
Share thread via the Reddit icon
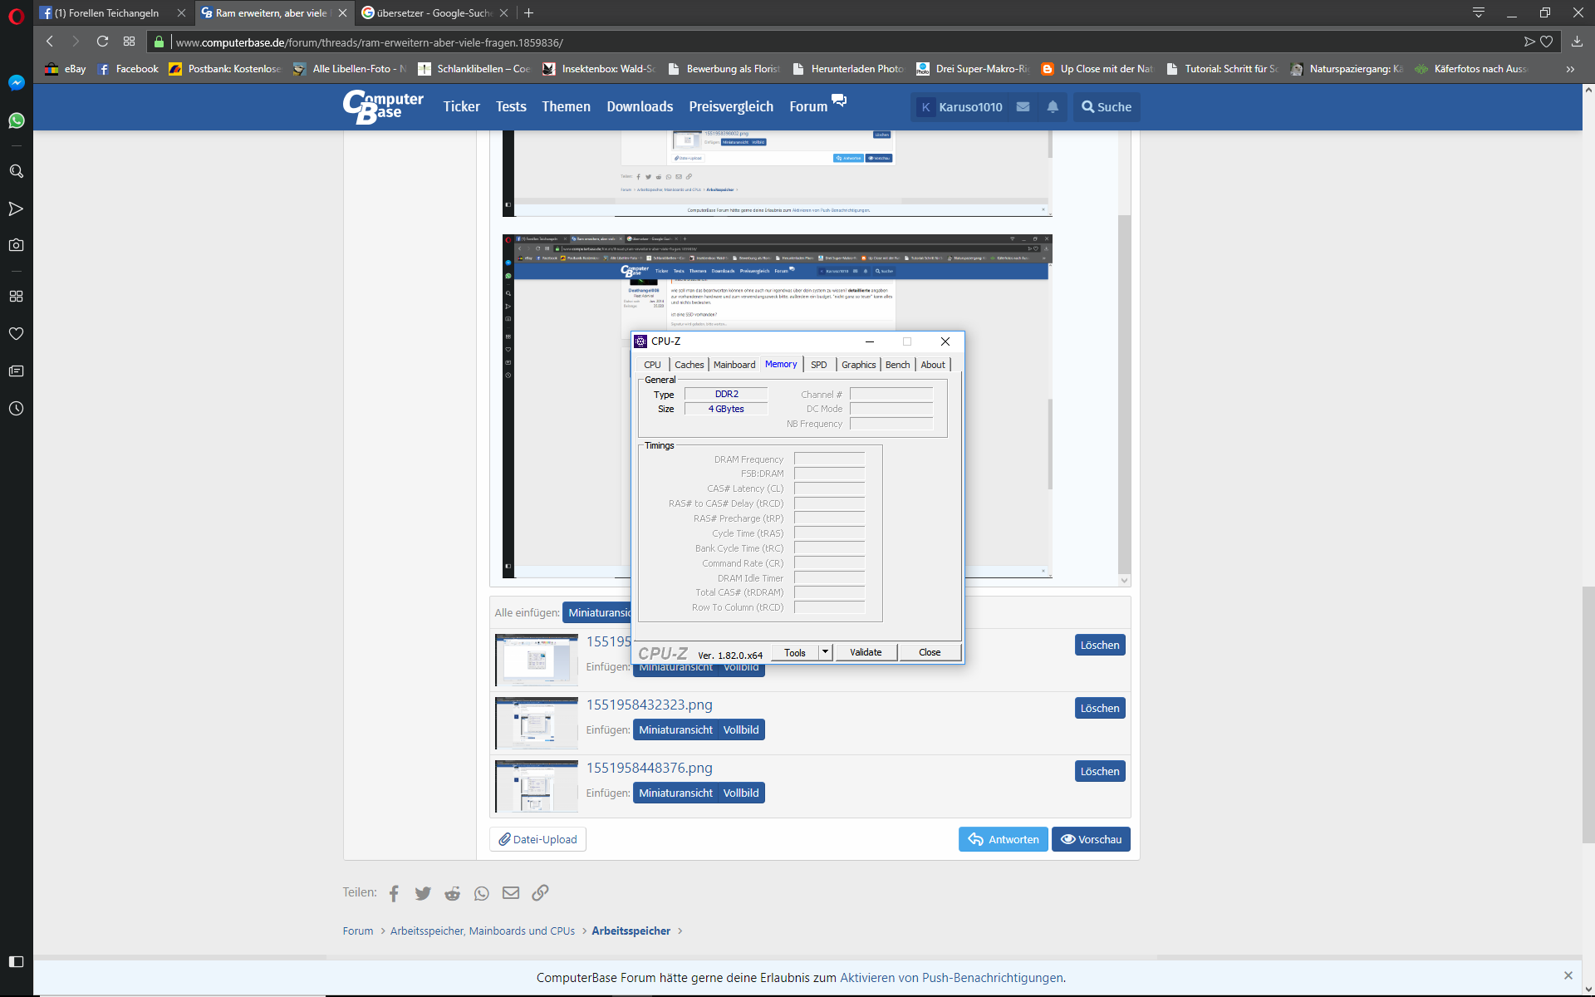pyautogui.click(x=452, y=893)
